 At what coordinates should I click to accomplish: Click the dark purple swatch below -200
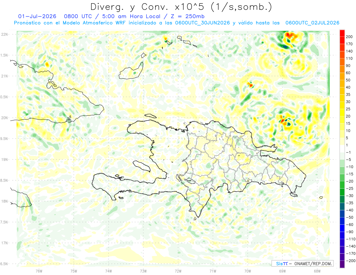(342, 264)
